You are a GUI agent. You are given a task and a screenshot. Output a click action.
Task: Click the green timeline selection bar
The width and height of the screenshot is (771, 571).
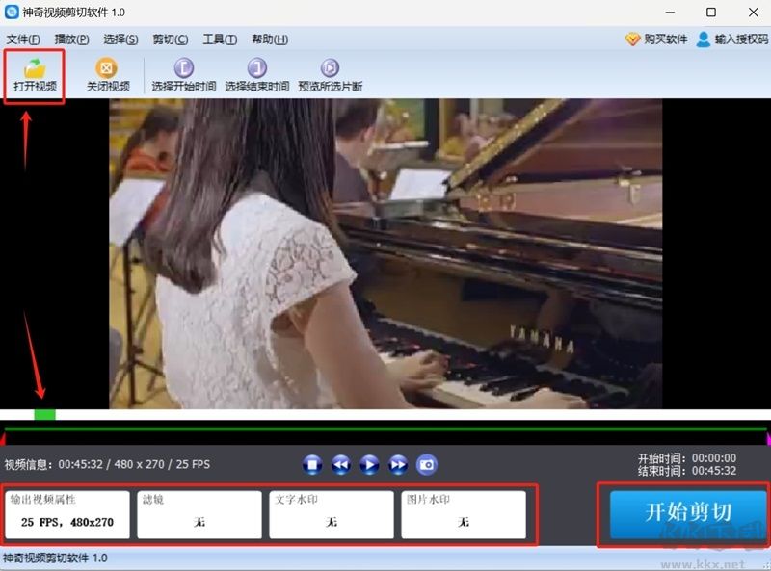(385, 428)
